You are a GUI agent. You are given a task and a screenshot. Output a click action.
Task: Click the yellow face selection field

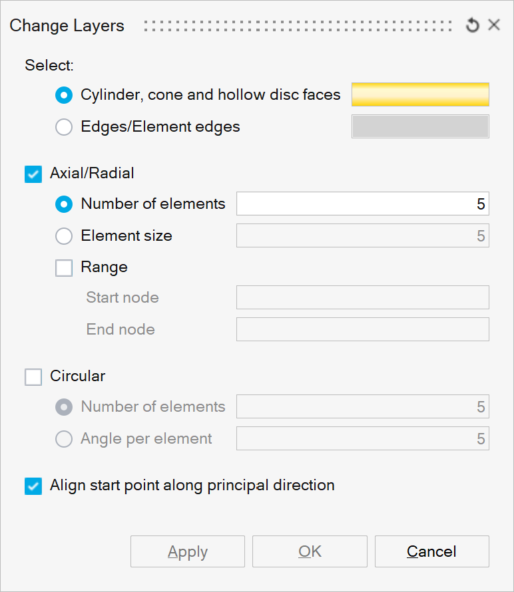420,95
